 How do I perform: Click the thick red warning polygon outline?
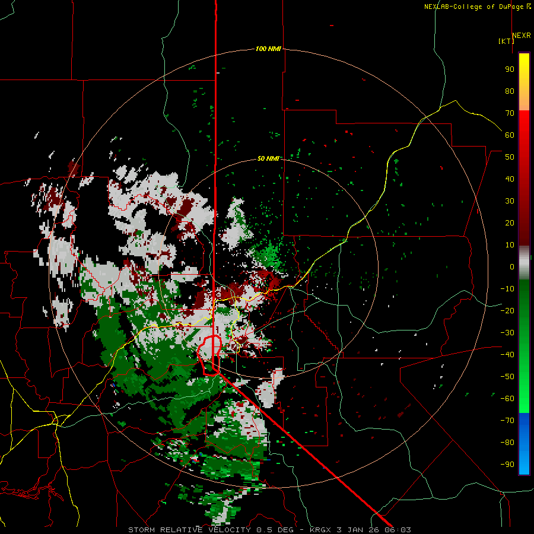[x=210, y=355]
